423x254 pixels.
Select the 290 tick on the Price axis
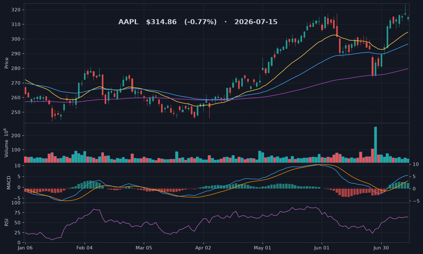tap(17, 54)
